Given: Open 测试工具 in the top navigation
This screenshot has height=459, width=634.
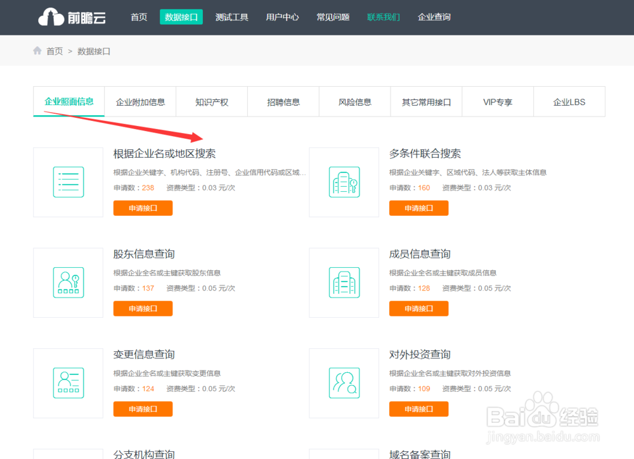Looking at the screenshot, I should coord(232,17).
